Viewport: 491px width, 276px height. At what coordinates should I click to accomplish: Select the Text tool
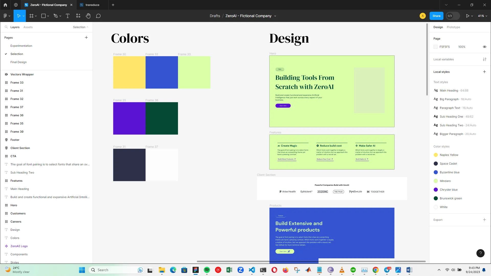point(68,16)
